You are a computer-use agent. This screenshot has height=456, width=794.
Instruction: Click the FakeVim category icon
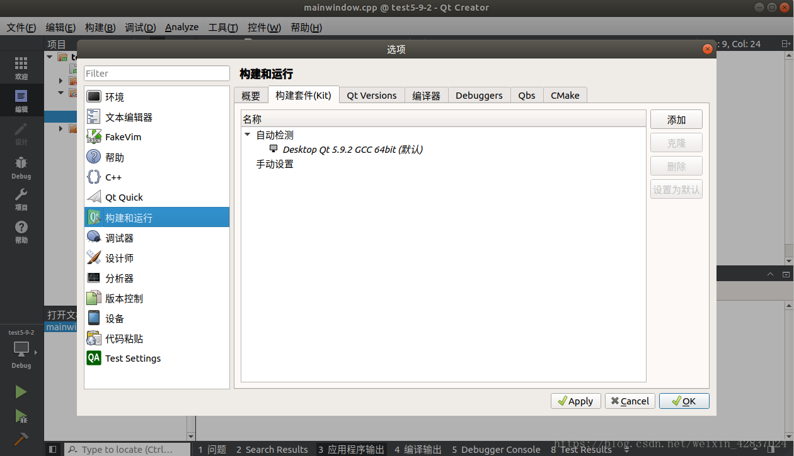tap(94, 136)
